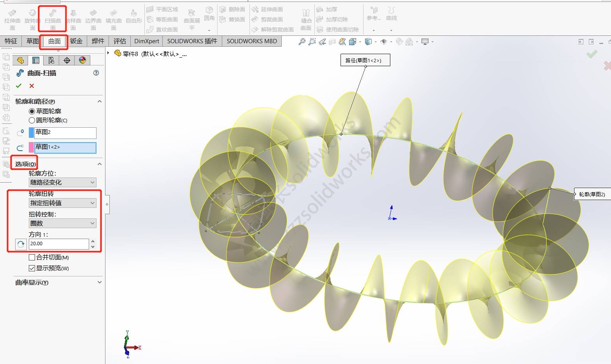Enable the 合并切面 checkbox
This screenshot has height=364, width=611.
pos(32,257)
